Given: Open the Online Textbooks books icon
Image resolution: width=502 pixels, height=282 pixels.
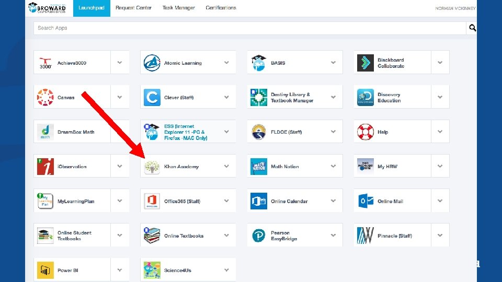Looking at the screenshot, I should tap(152, 236).
